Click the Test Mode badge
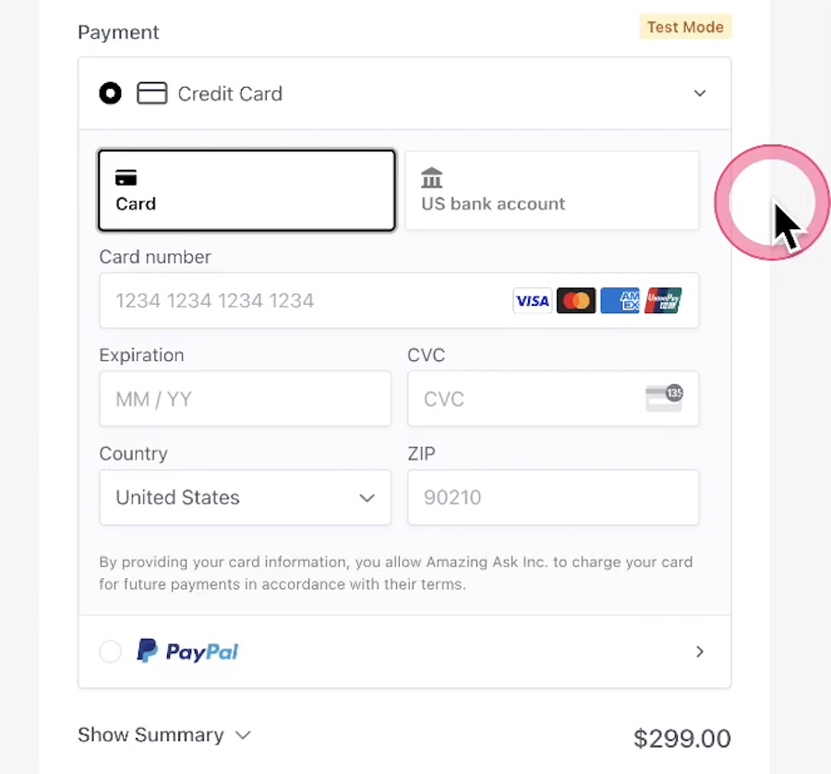The width and height of the screenshot is (831, 774). click(685, 27)
